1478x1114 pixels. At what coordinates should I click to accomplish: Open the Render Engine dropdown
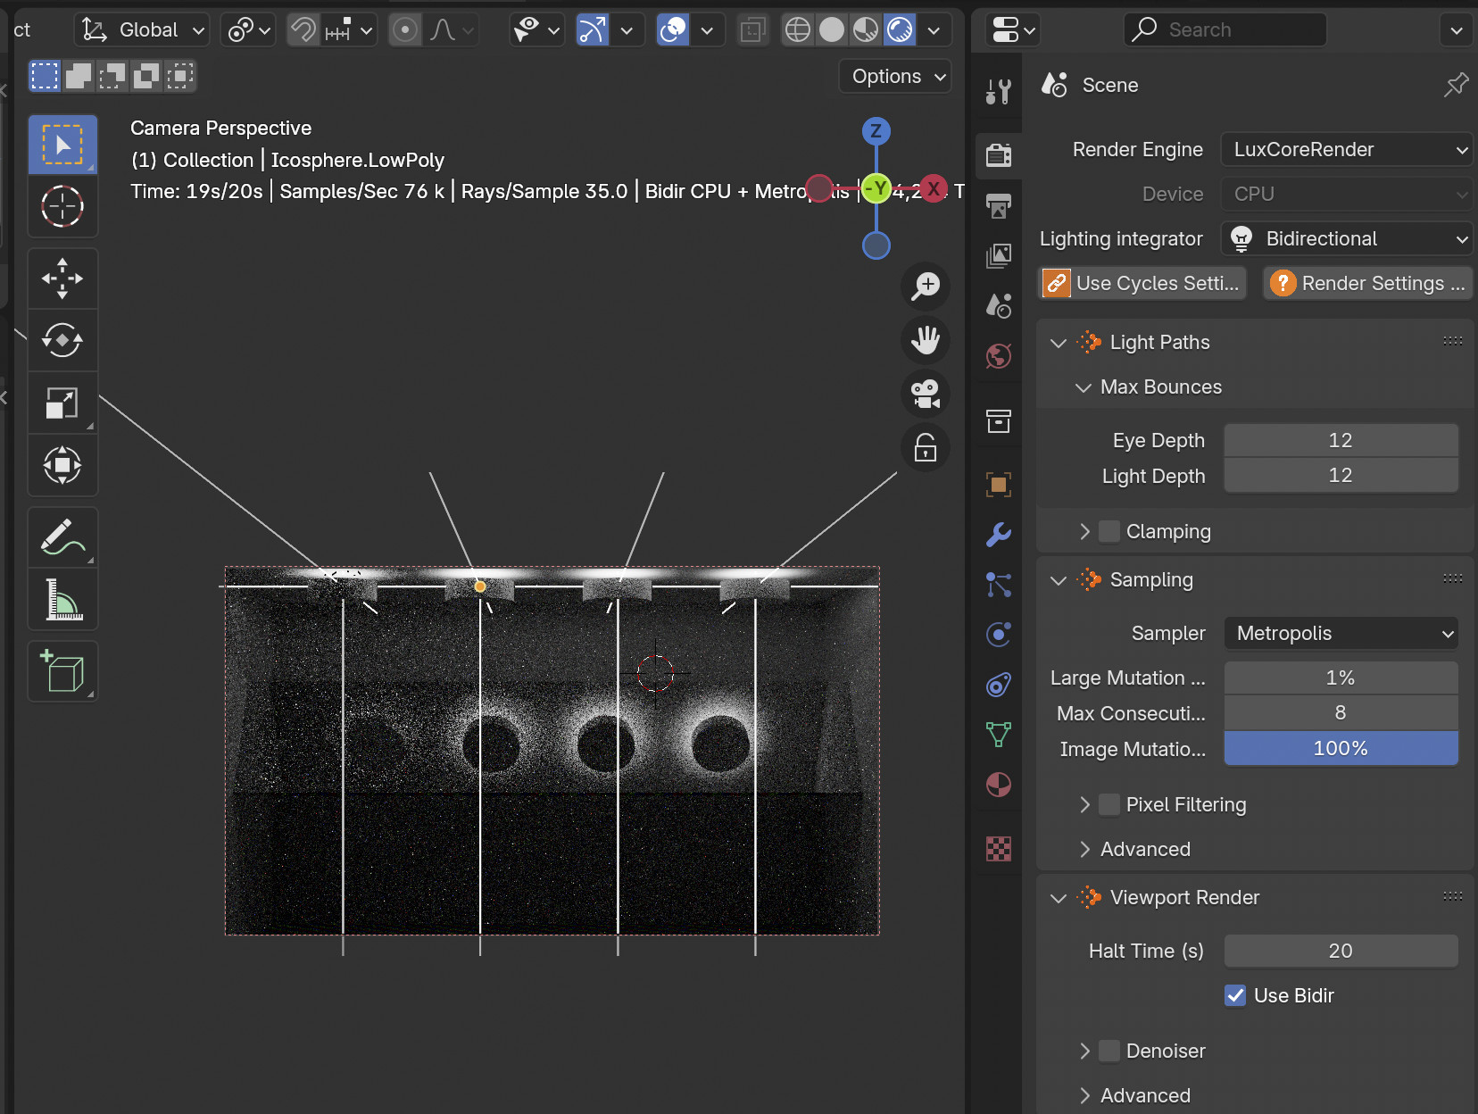1346,149
